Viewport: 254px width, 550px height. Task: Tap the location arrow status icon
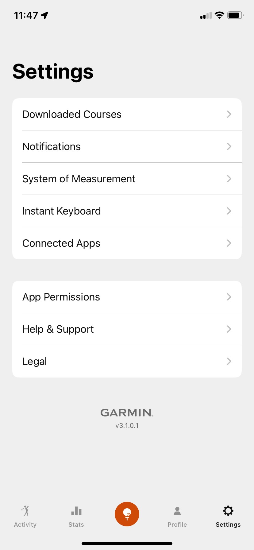pos(45,15)
